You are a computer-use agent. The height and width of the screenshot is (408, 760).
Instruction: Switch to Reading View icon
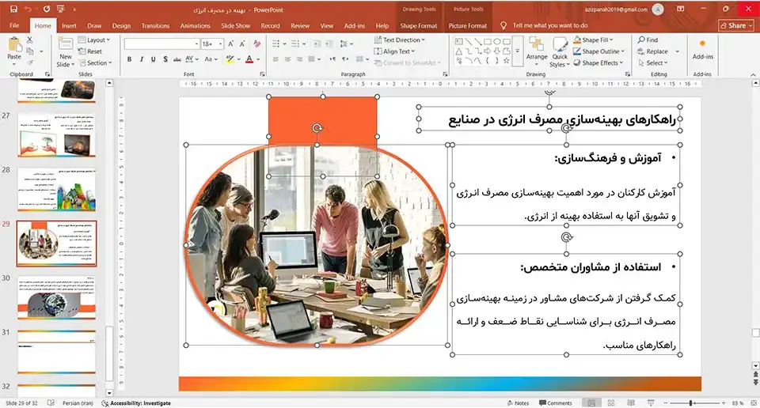click(631, 402)
